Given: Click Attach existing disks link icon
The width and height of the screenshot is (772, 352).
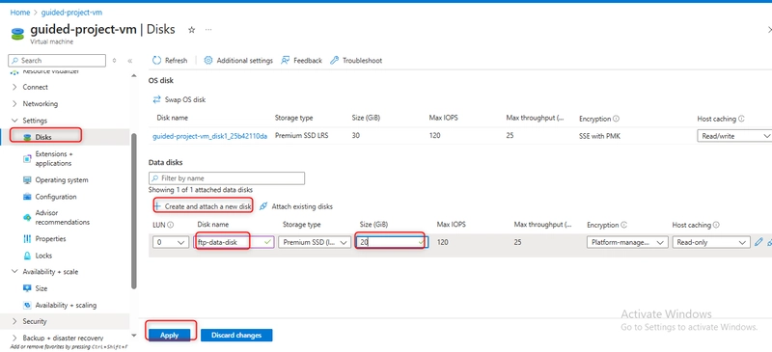Looking at the screenshot, I should 263,206.
